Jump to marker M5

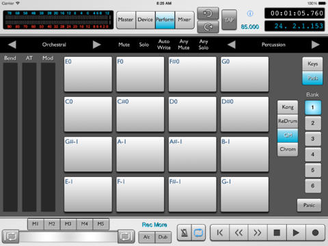(101, 224)
